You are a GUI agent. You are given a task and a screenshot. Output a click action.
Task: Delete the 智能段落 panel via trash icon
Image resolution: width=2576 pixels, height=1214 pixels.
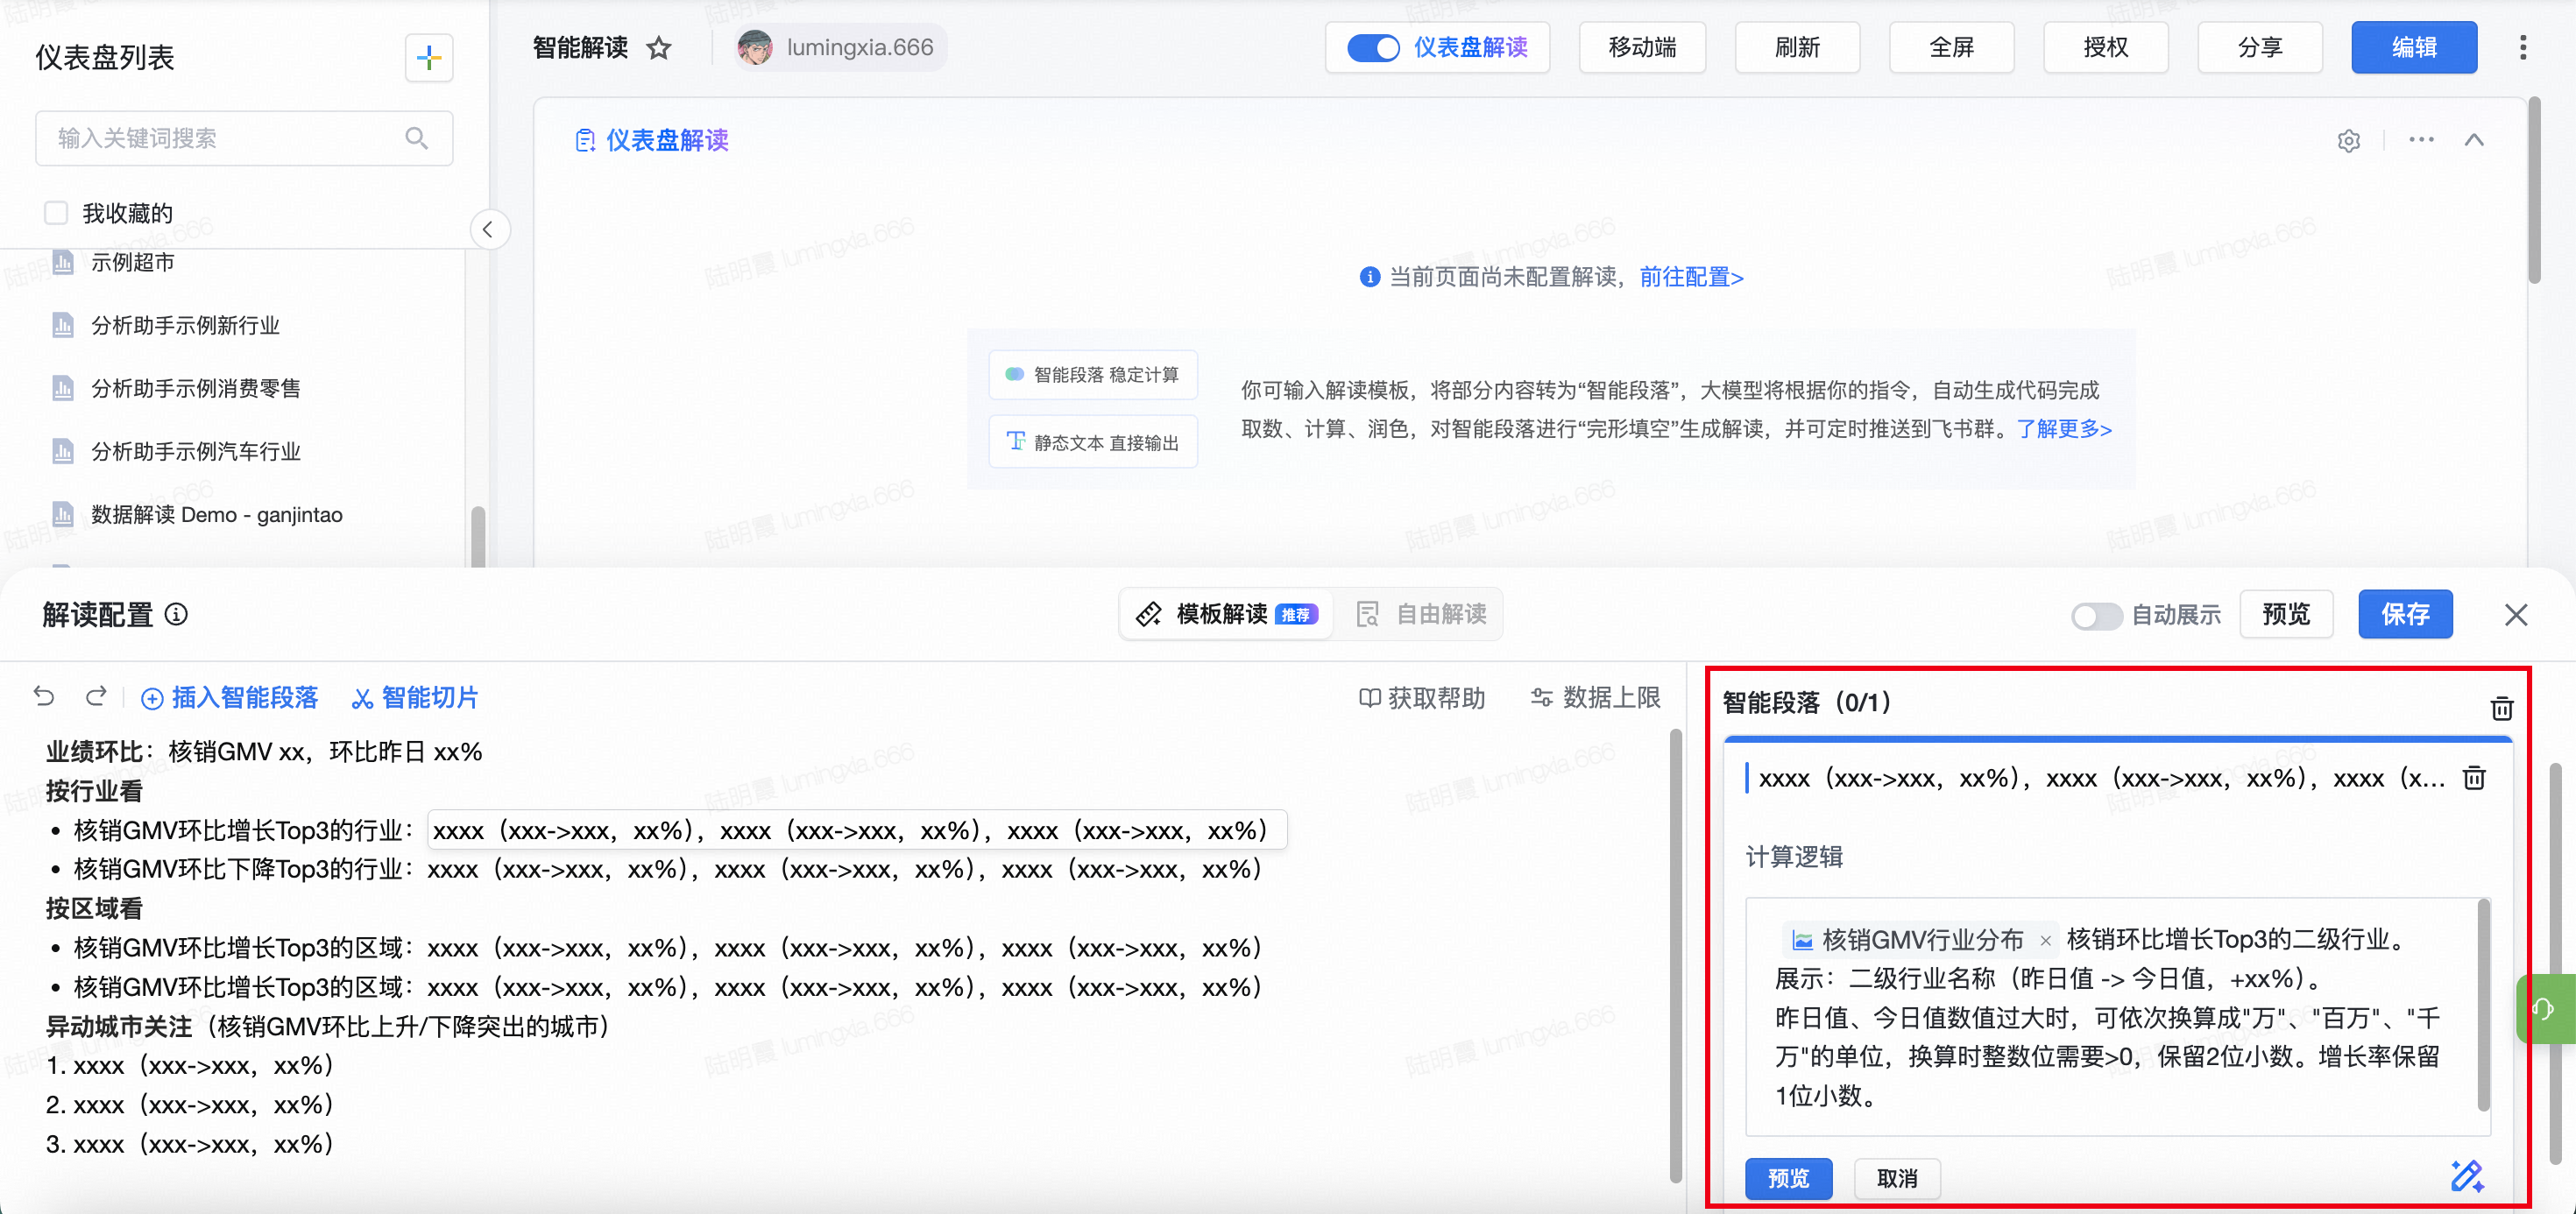pos(2501,708)
